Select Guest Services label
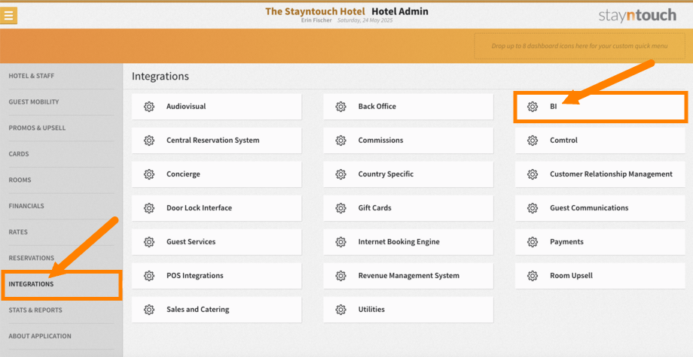This screenshot has width=693, height=357. pos(191,241)
